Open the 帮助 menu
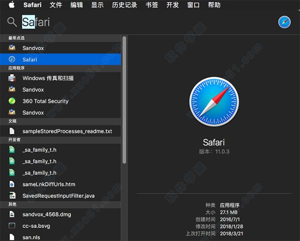The height and width of the screenshot is (241, 300). pyautogui.click(x=214, y=5)
